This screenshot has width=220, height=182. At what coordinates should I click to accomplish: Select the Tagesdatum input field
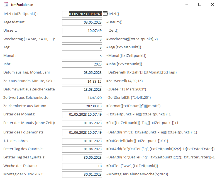coord(82,22)
